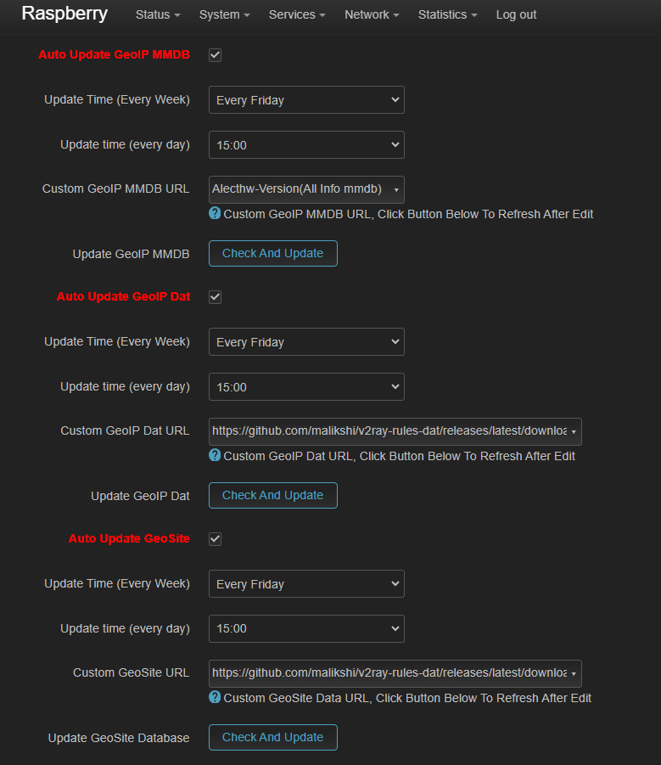This screenshot has width=661, height=765.
Task: Click Check And Update for GeoIP Dat
Action: tap(273, 495)
